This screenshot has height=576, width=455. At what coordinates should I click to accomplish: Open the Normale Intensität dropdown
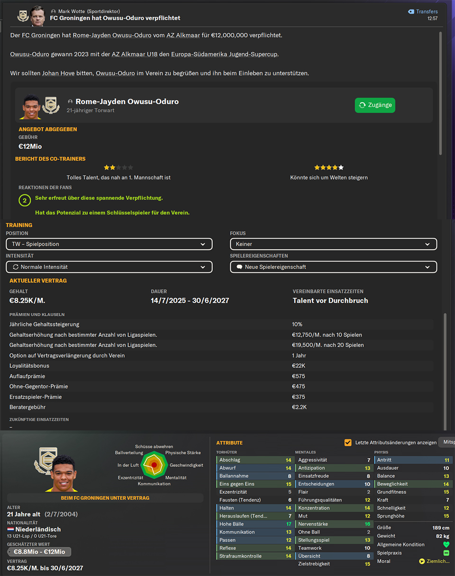[x=109, y=267]
